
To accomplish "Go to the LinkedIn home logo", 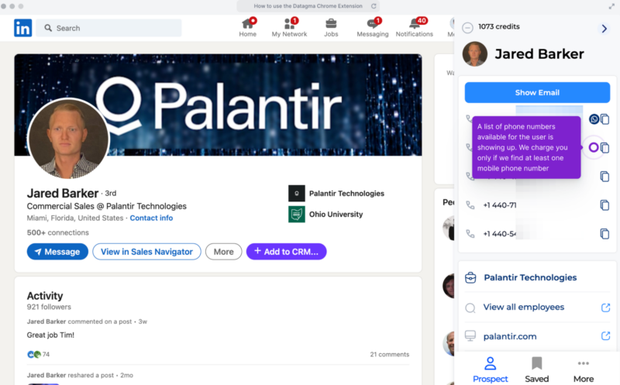I will [x=23, y=28].
